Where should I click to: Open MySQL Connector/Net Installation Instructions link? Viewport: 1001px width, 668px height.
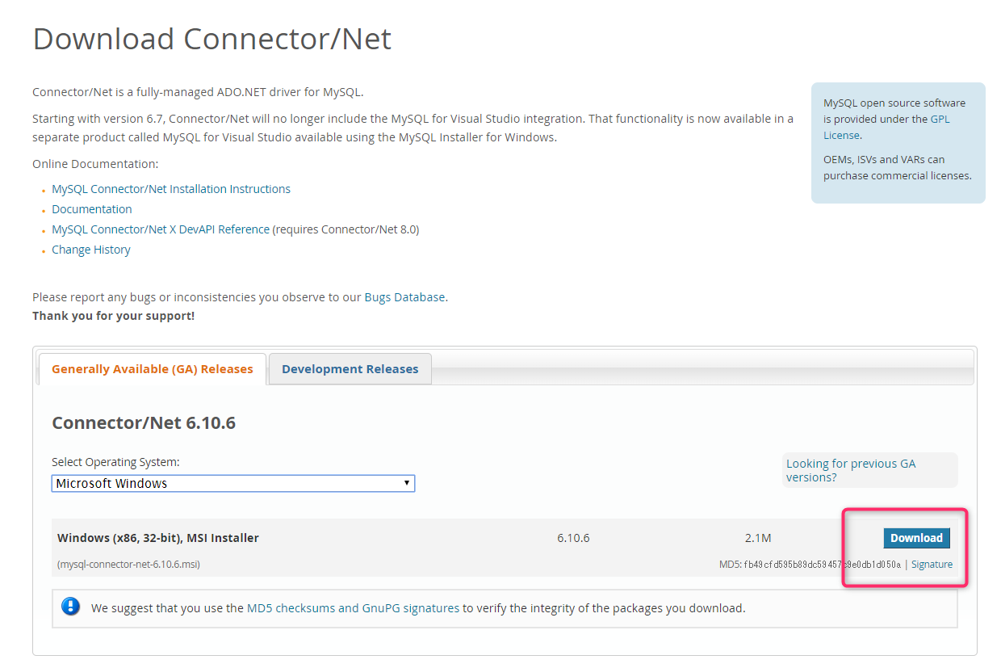point(171,189)
